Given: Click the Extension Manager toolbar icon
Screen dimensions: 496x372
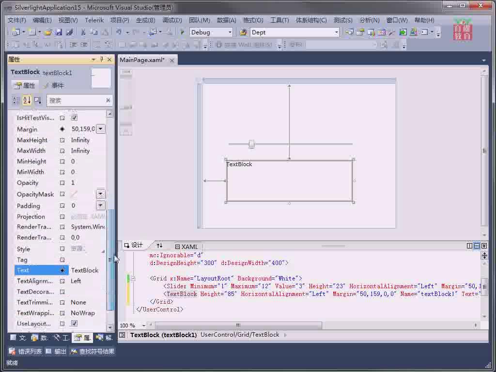Looking at the screenshot, I should click(x=414, y=32).
